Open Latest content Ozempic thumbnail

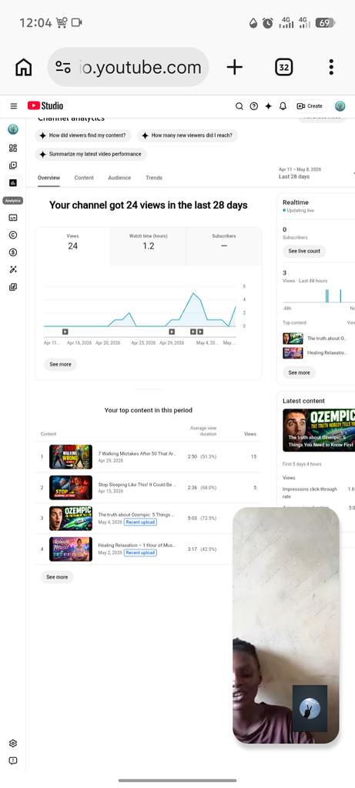click(319, 430)
